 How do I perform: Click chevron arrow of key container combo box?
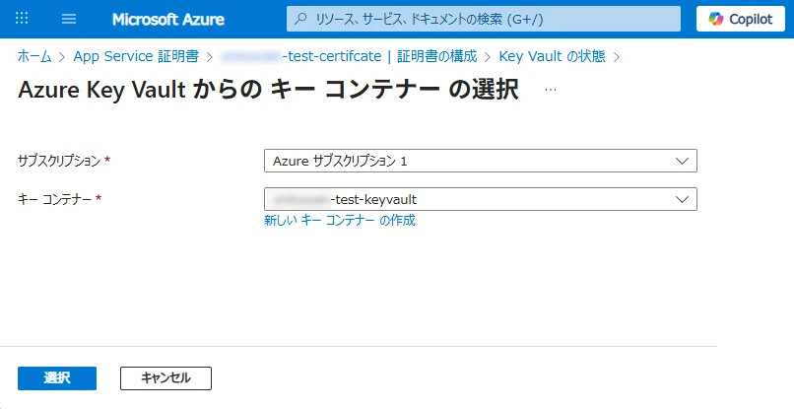click(682, 199)
